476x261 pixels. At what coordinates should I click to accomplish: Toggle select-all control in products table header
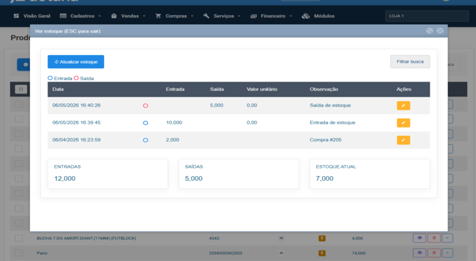[21, 89]
